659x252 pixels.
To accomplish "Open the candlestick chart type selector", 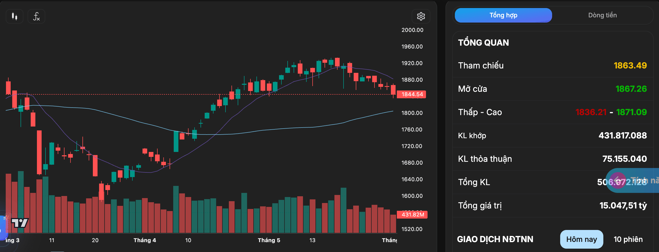I will 15,16.
